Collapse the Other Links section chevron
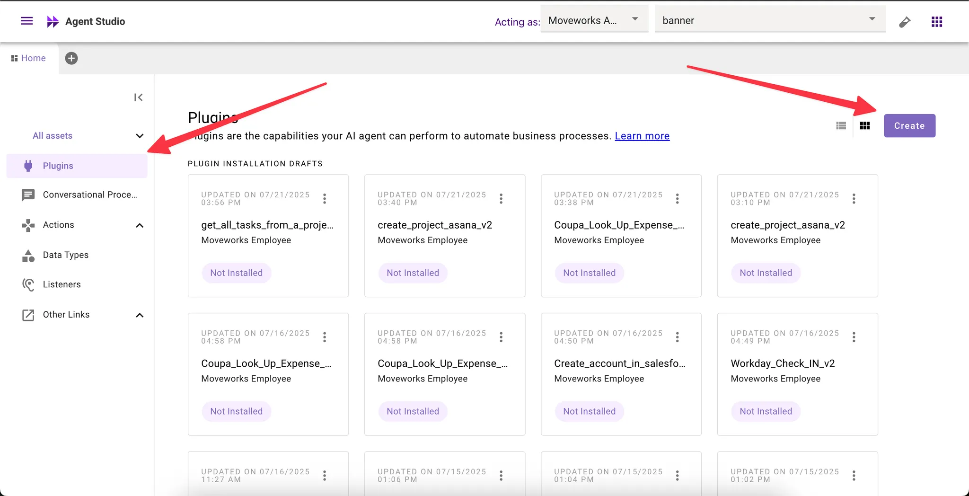Viewport: 969px width, 496px height. click(140, 315)
